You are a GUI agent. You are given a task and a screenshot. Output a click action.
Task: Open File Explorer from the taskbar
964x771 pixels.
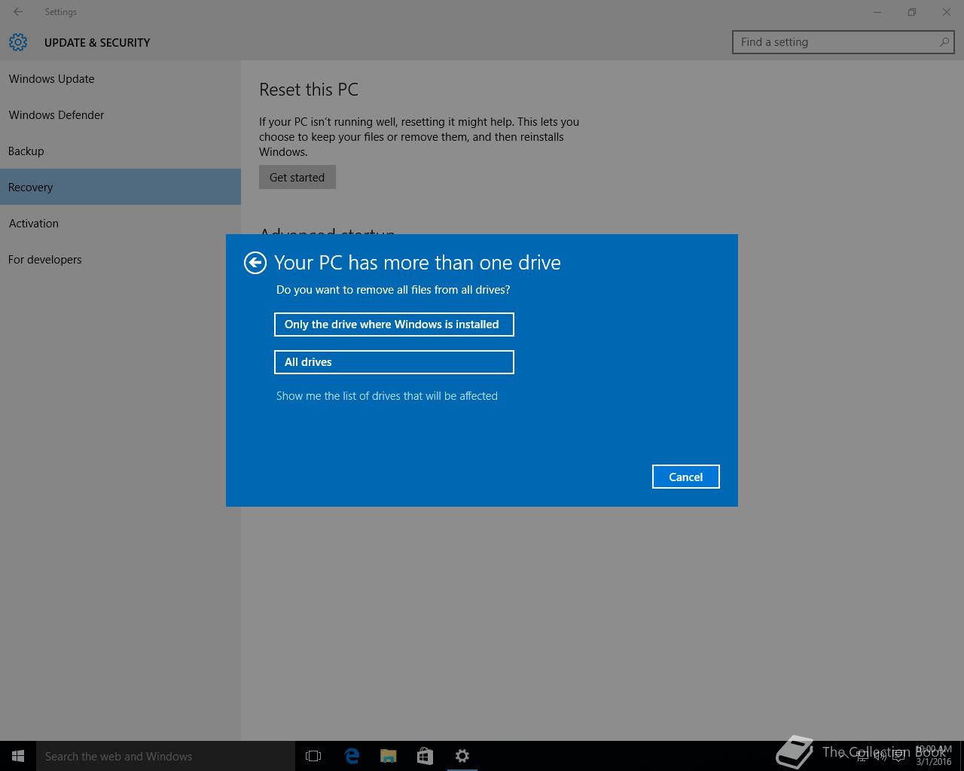pyautogui.click(x=389, y=756)
